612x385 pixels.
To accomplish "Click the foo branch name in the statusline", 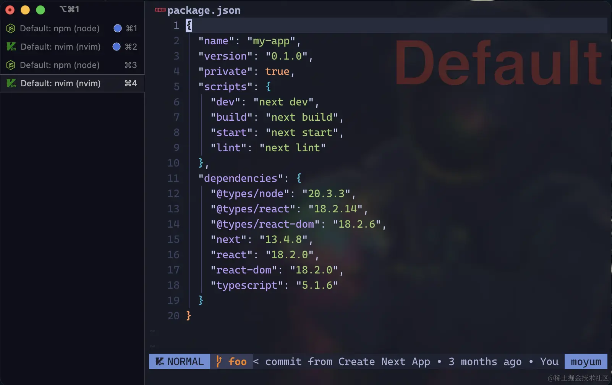I will (238, 361).
